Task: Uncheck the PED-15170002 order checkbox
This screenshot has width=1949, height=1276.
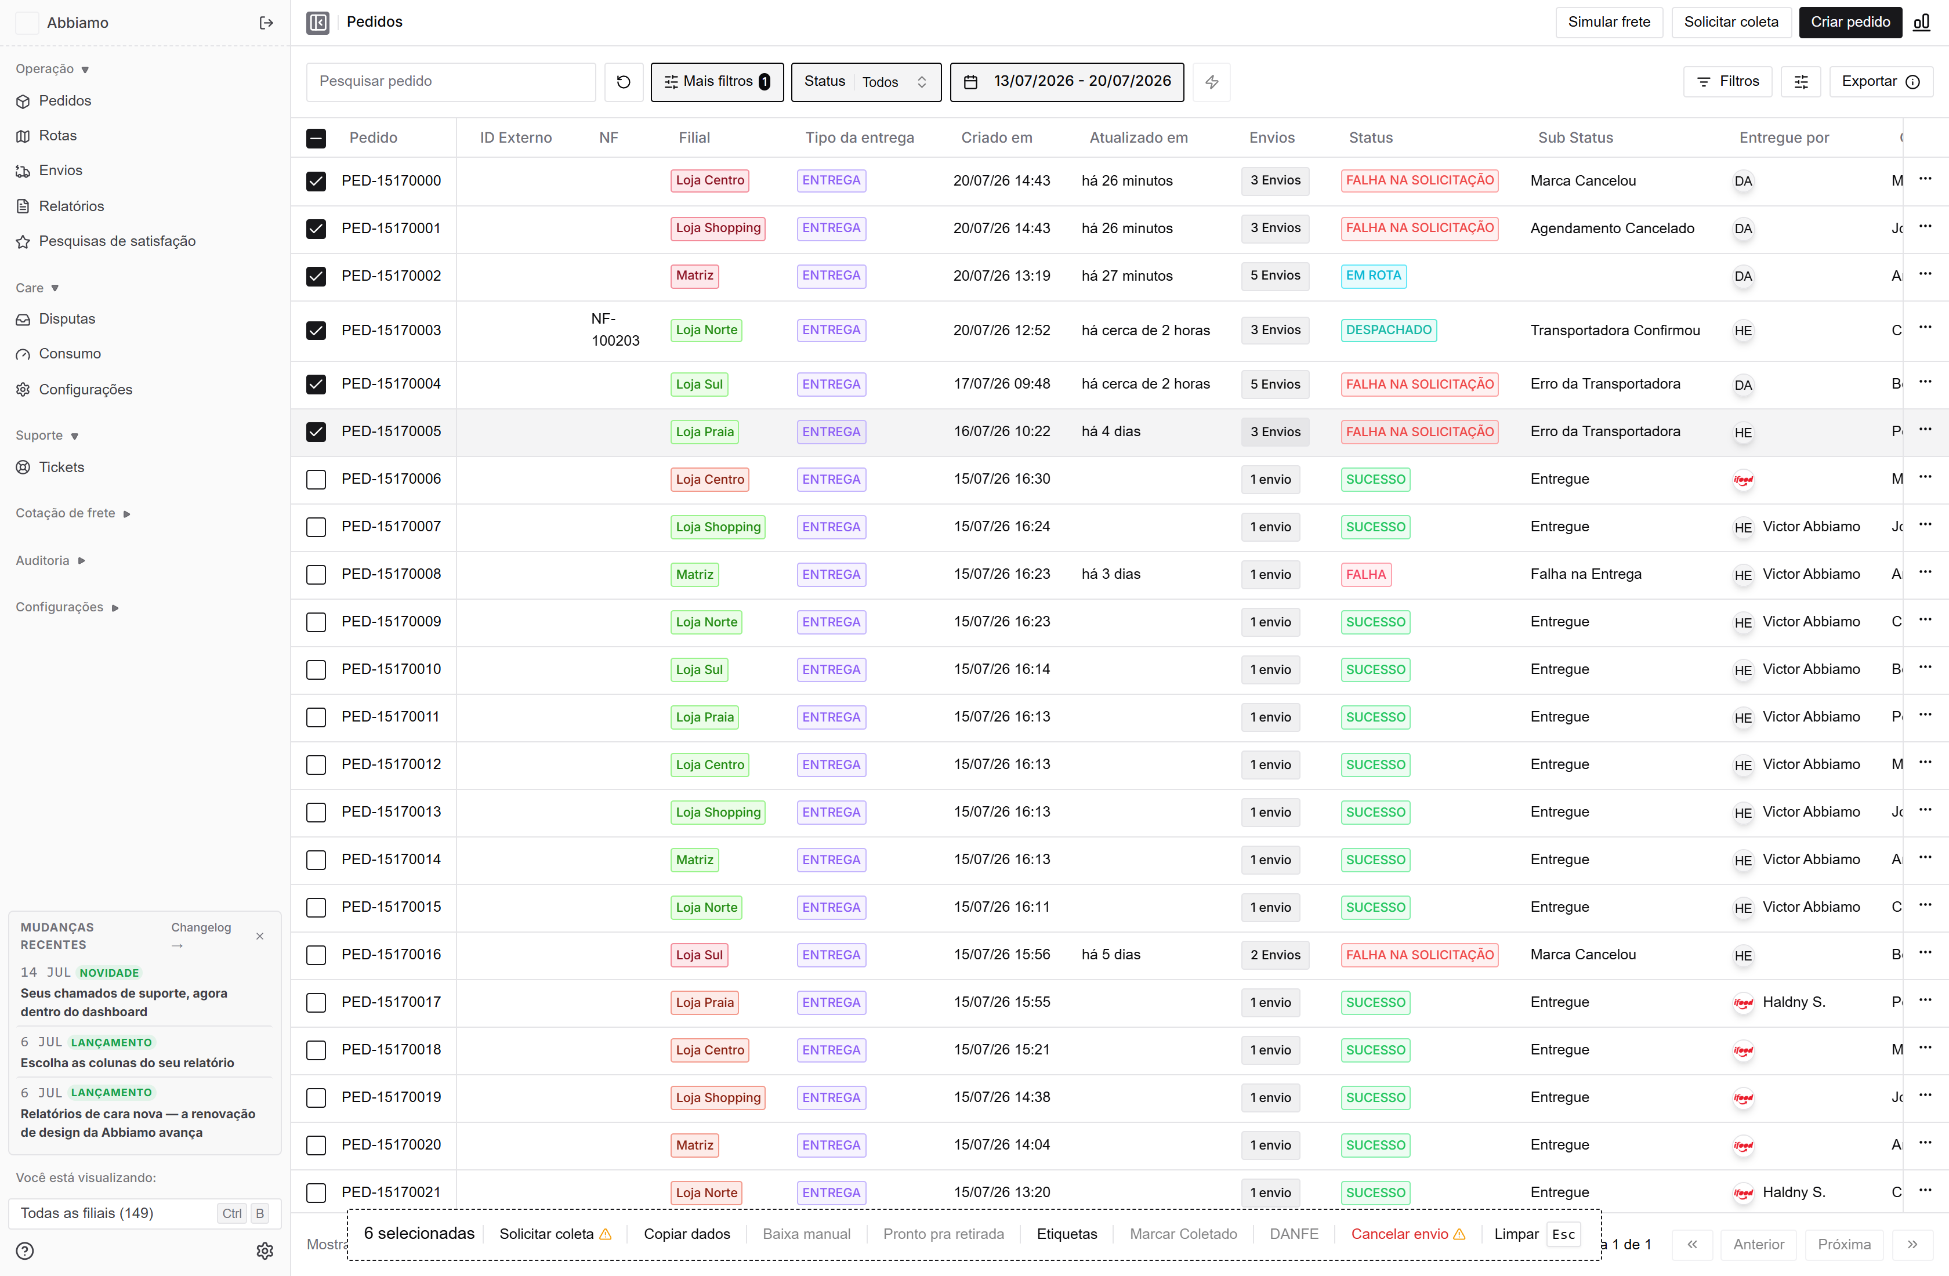Action: point(316,276)
